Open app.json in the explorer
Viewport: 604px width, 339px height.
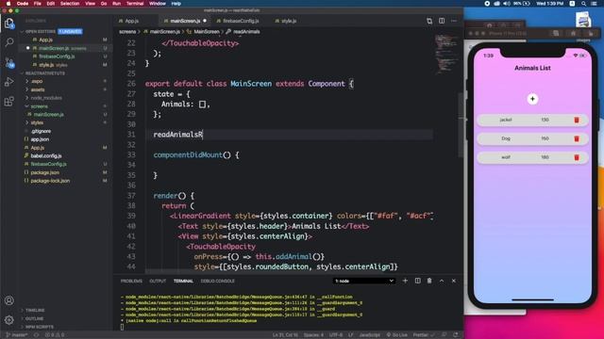point(40,139)
